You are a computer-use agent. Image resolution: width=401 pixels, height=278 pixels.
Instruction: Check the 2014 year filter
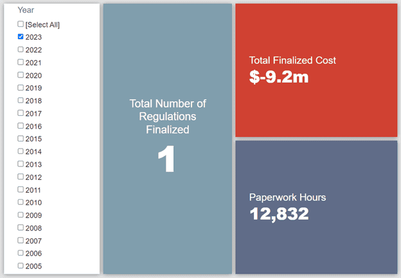point(21,151)
